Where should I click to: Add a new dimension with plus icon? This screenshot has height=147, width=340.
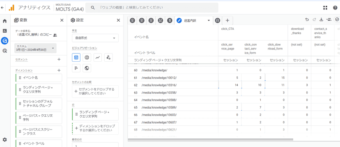tap(59, 70)
